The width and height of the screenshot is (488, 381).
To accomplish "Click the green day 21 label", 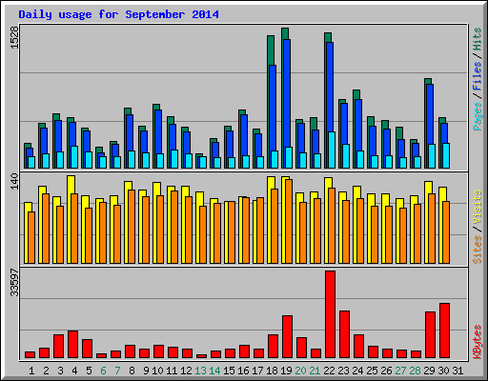I will pos(315,371).
